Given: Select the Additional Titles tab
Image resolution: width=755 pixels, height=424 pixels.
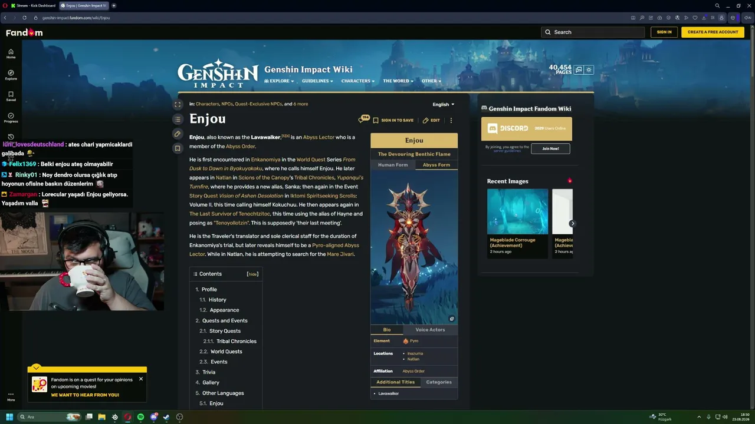Looking at the screenshot, I should pos(396,382).
